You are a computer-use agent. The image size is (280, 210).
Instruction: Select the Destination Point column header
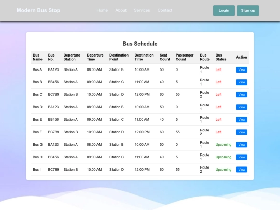[119, 57]
